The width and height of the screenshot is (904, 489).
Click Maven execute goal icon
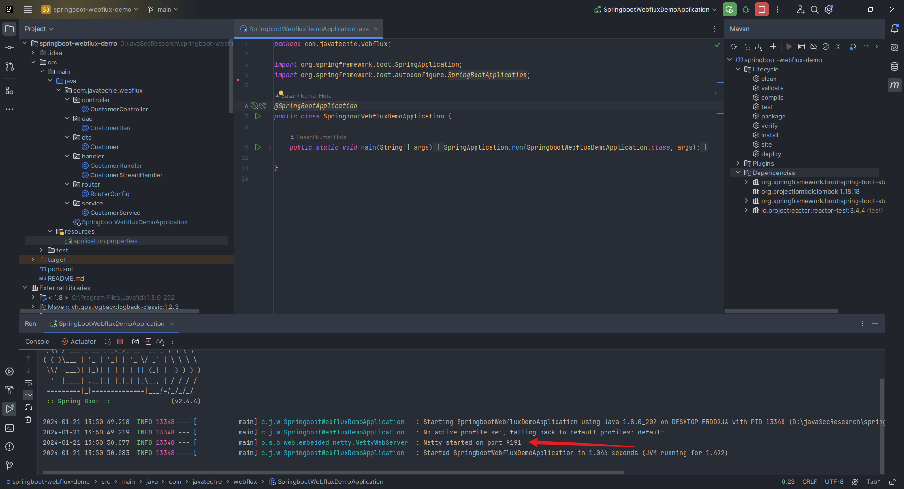pyautogui.click(x=801, y=47)
